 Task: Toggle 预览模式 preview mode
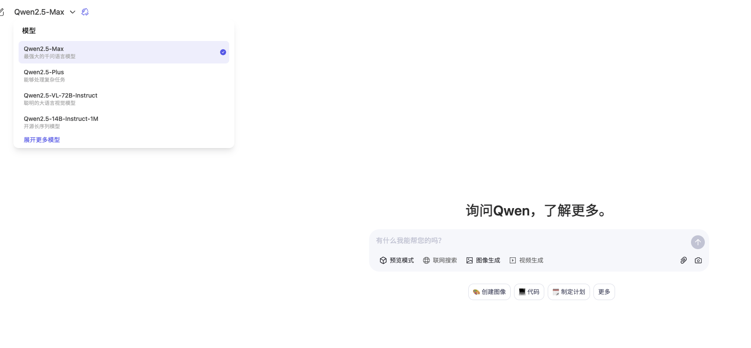(x=397, y=260)
